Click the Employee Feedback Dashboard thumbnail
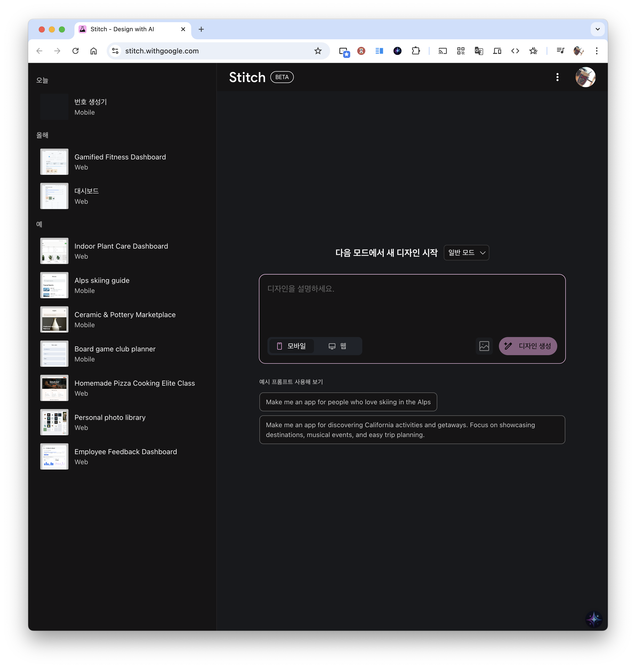 (x=54, y=457)
